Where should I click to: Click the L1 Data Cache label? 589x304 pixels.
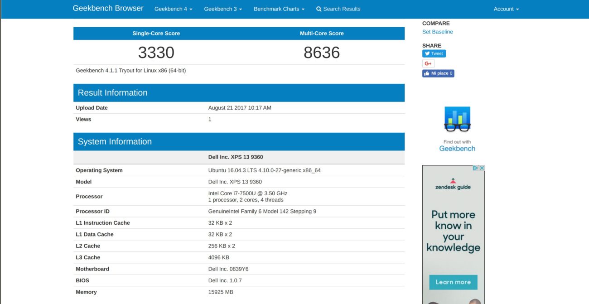pos(95,235)
